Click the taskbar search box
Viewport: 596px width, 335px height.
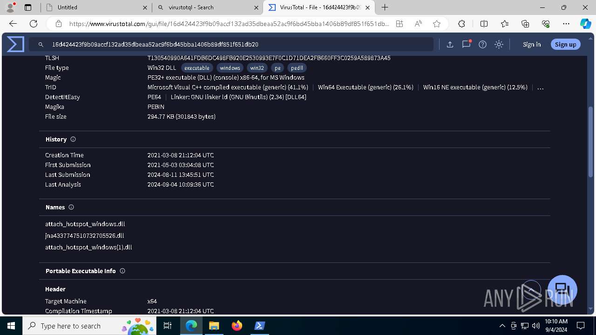pos(90,326)
